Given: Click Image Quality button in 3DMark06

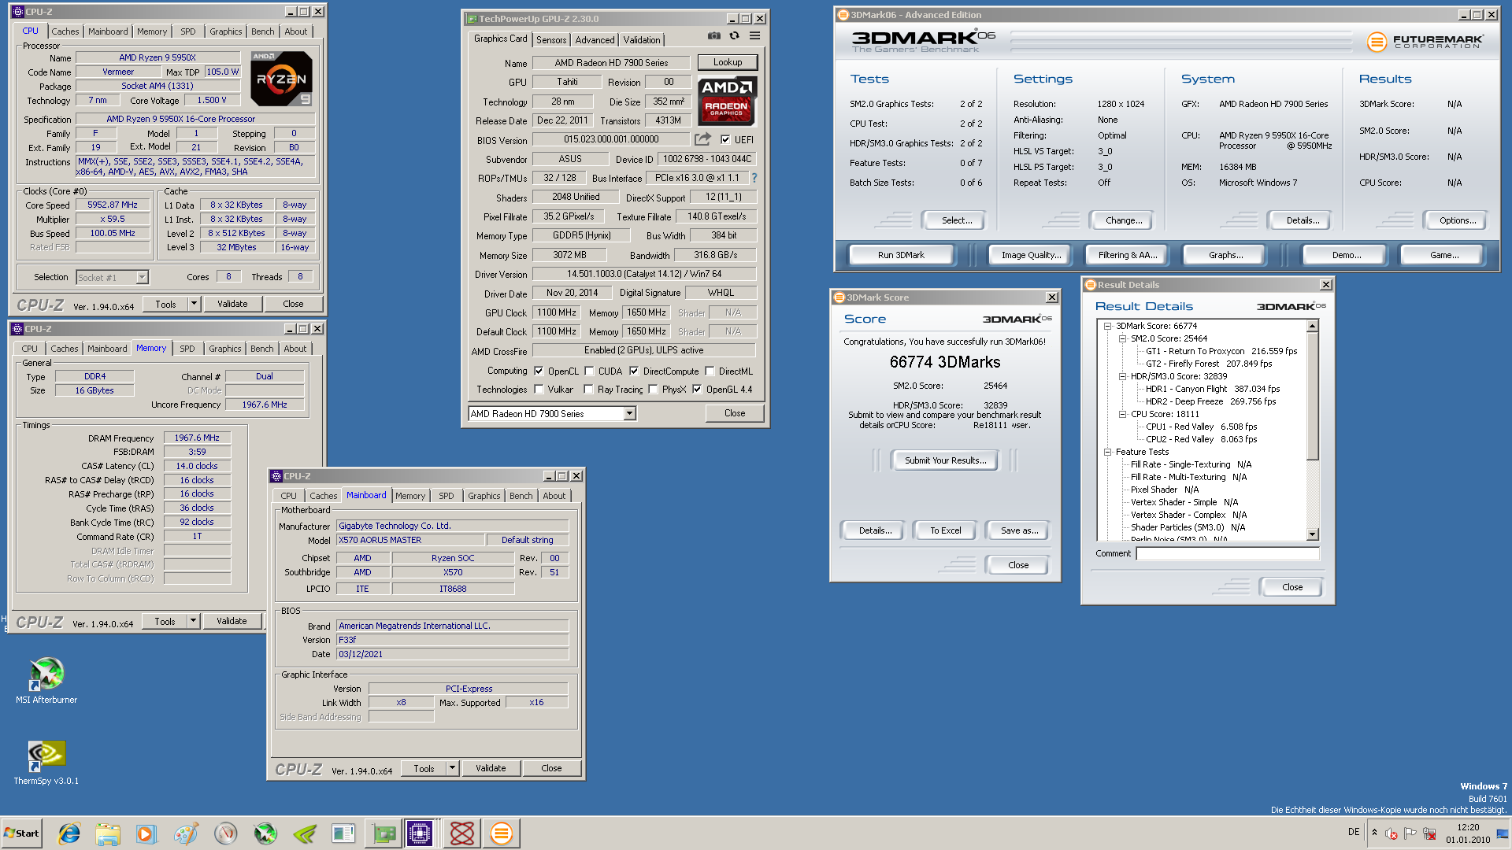Looking at the screenshot, I should click(1031, 255).
